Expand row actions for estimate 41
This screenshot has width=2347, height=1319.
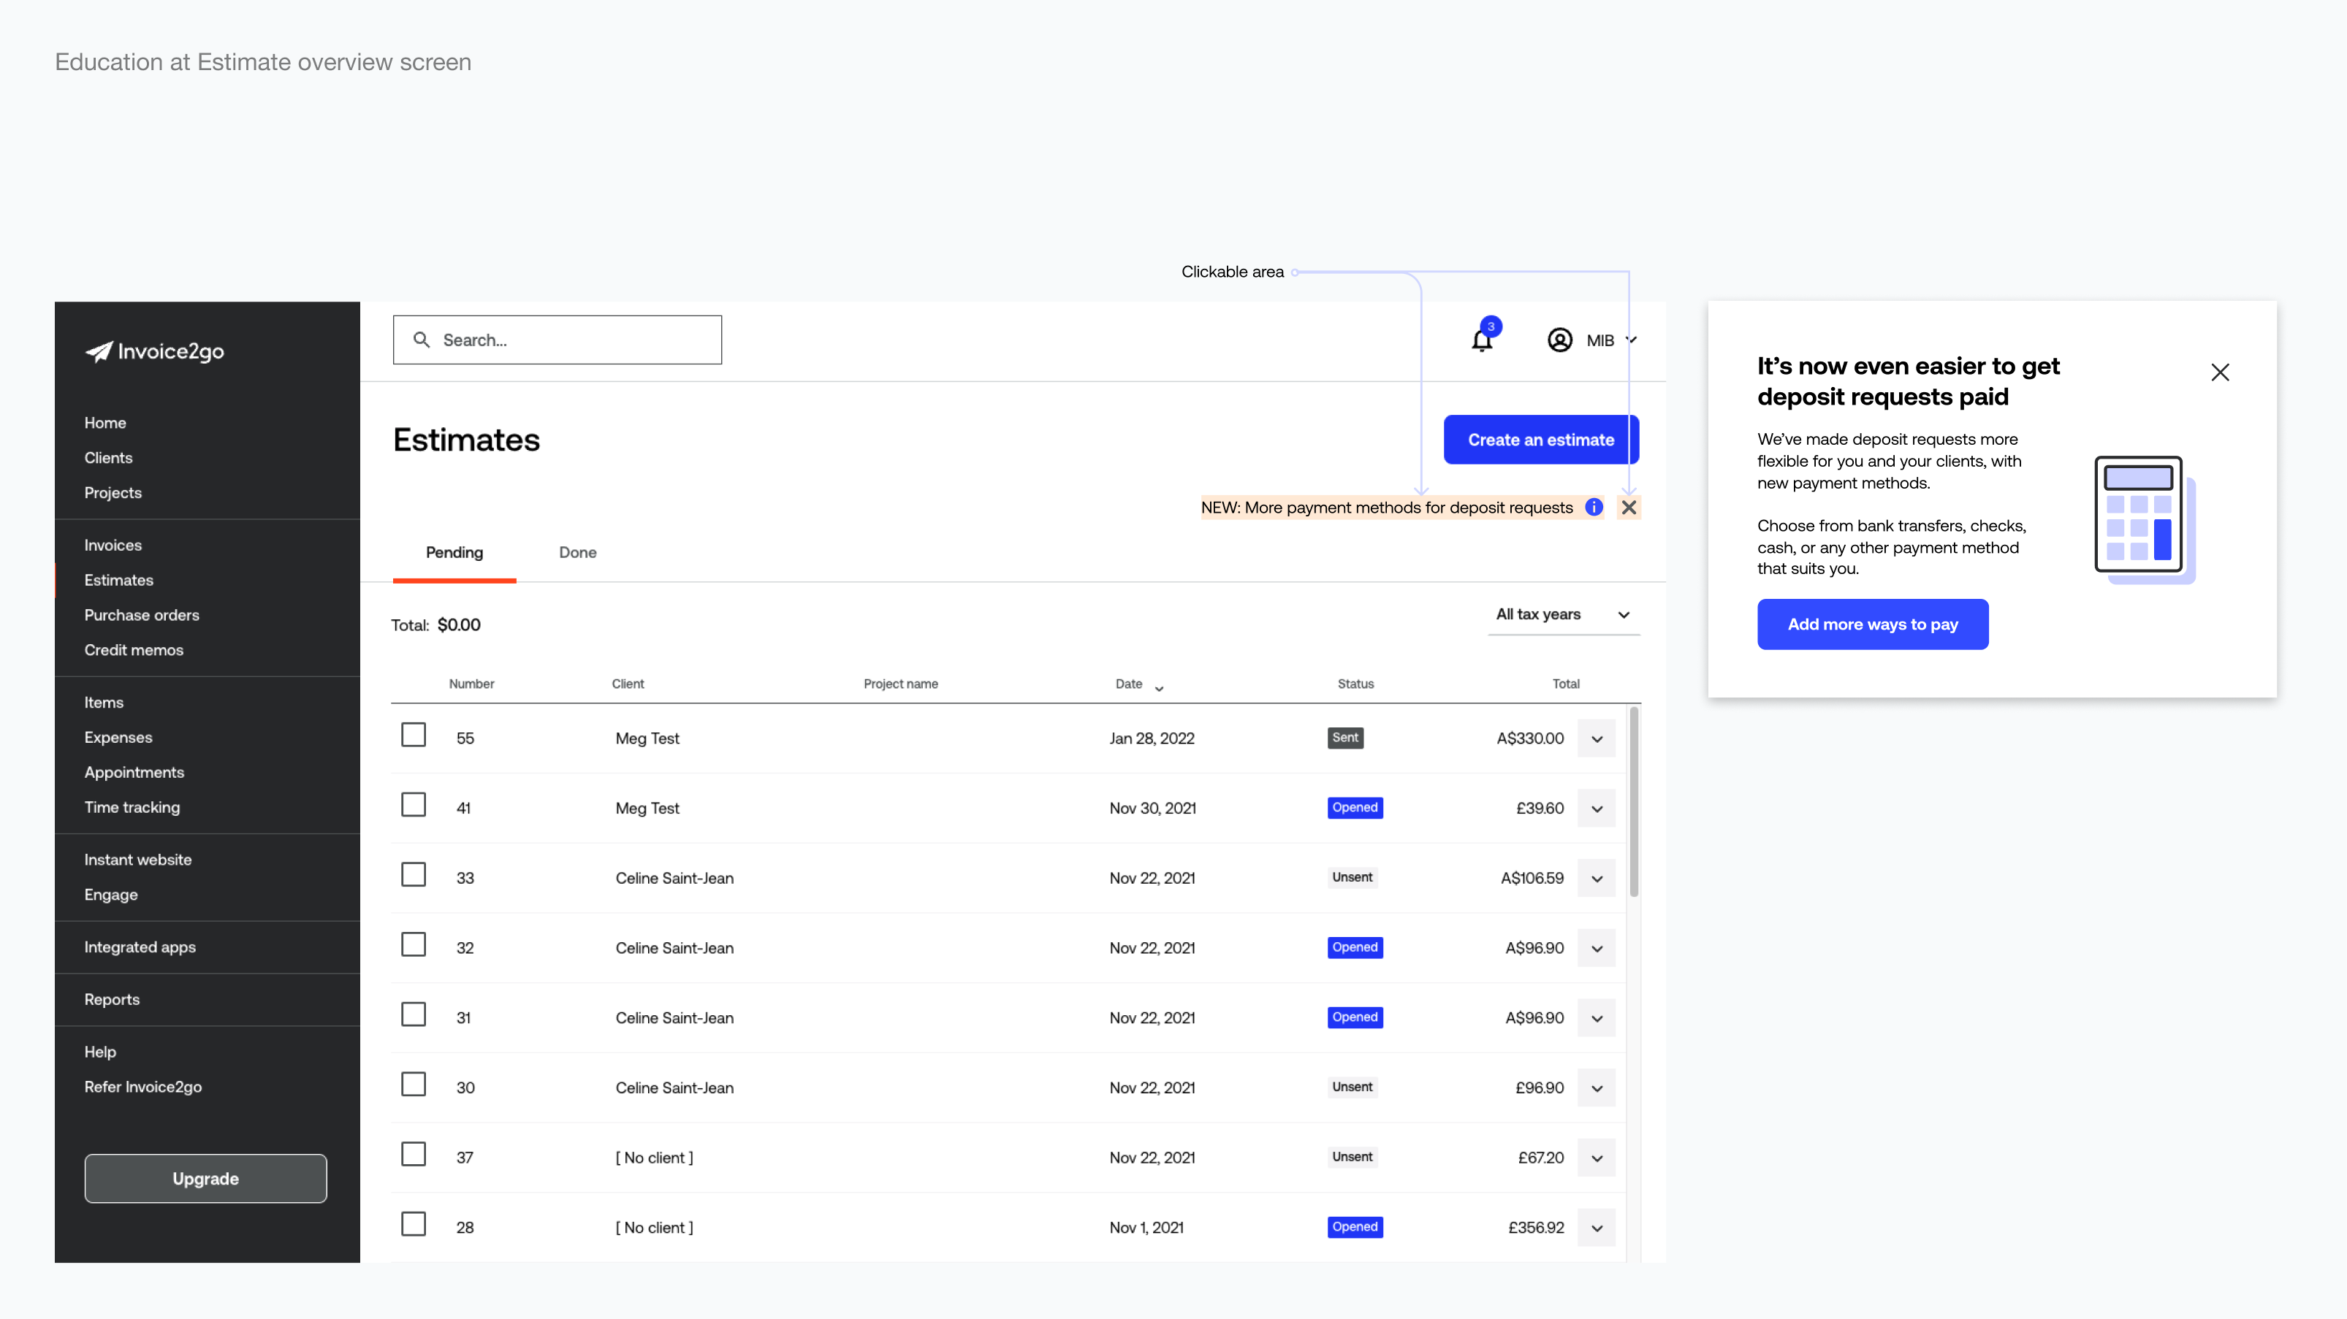point(1597,809)
